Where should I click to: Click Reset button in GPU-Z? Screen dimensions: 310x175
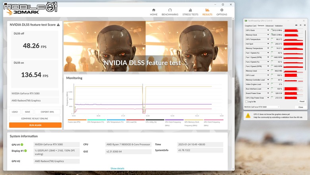[302, 101]
